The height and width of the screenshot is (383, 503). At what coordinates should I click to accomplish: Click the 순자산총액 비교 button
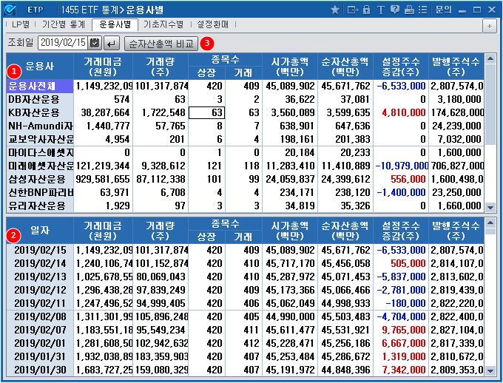coord(161,44)
